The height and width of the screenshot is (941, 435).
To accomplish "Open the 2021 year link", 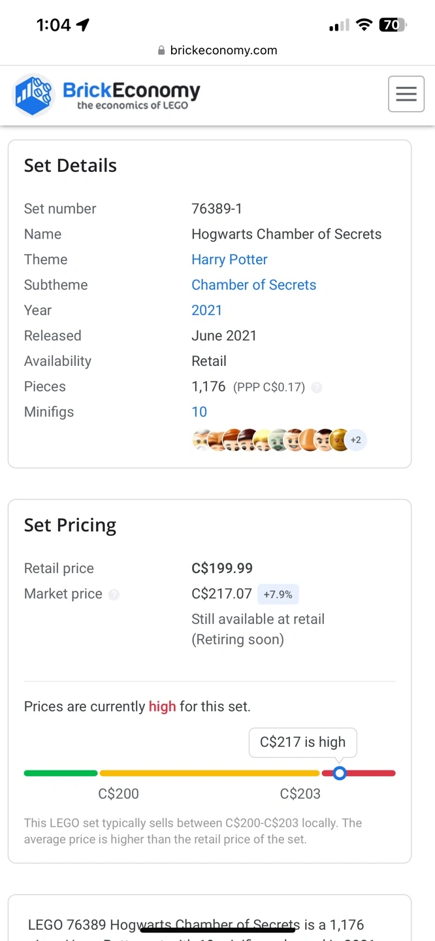I will pos(206,310).
